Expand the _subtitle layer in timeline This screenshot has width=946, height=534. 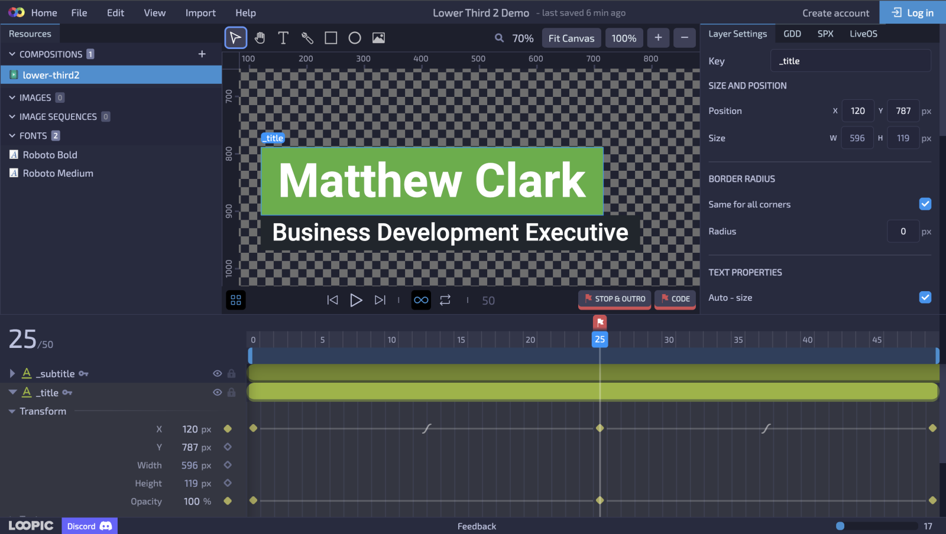coord(12,373)
